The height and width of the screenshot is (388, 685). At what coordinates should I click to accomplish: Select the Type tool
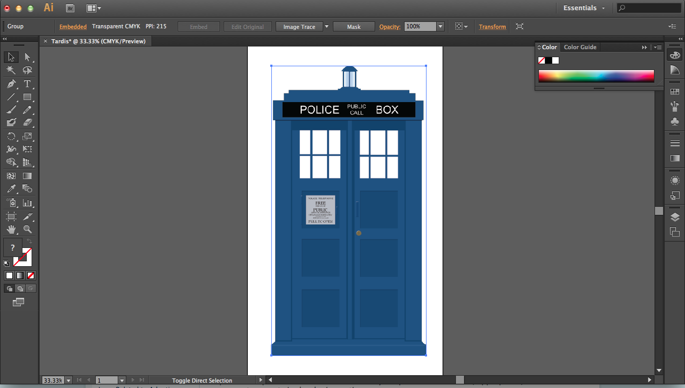[x=27, y=84]
